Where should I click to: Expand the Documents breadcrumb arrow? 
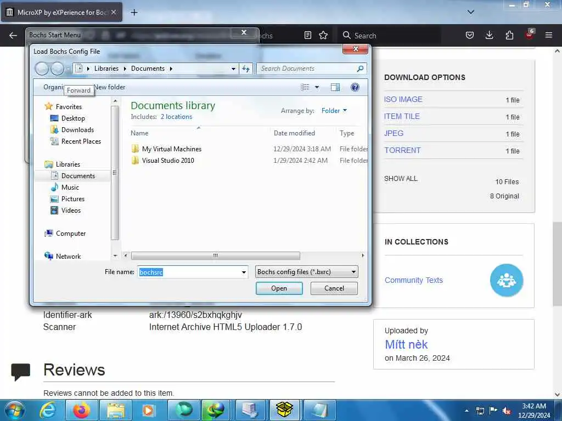pos(171,69)
